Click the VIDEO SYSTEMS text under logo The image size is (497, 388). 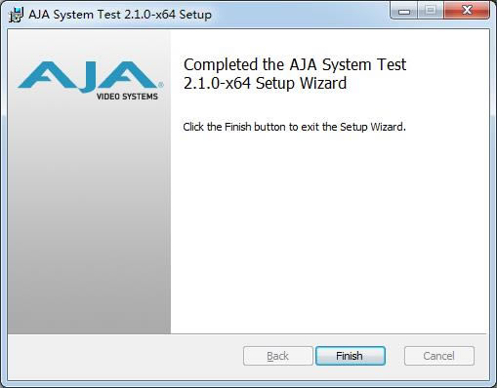(x=127, y=97)
